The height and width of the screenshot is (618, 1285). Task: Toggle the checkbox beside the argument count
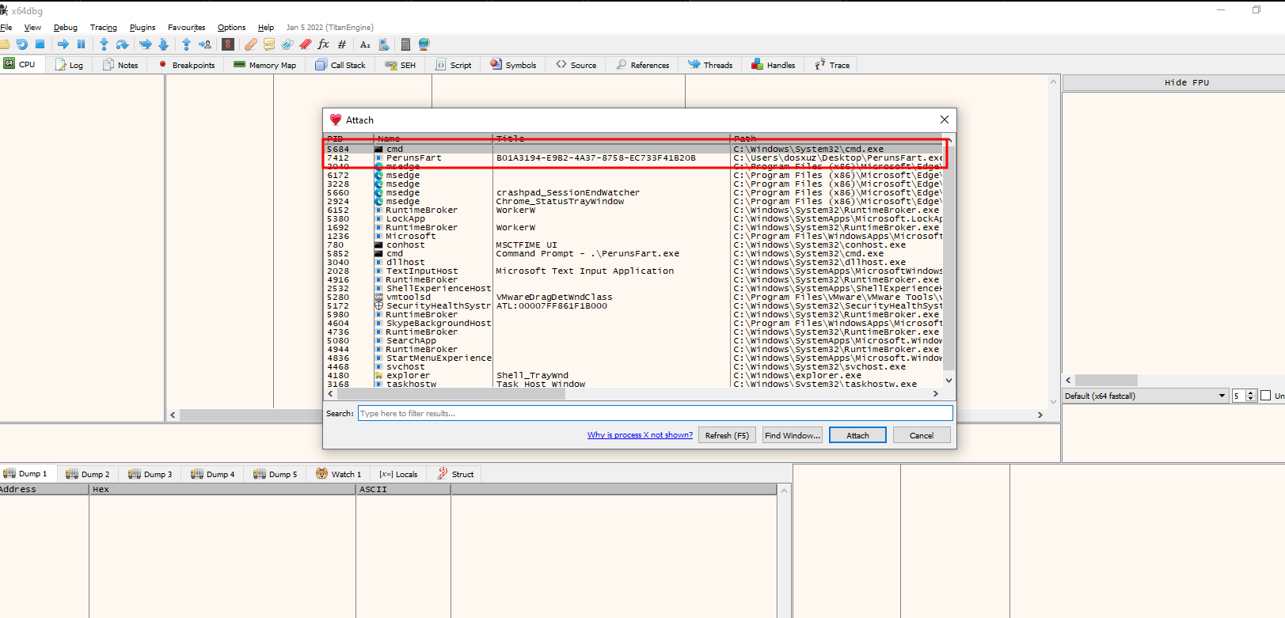1265,396
